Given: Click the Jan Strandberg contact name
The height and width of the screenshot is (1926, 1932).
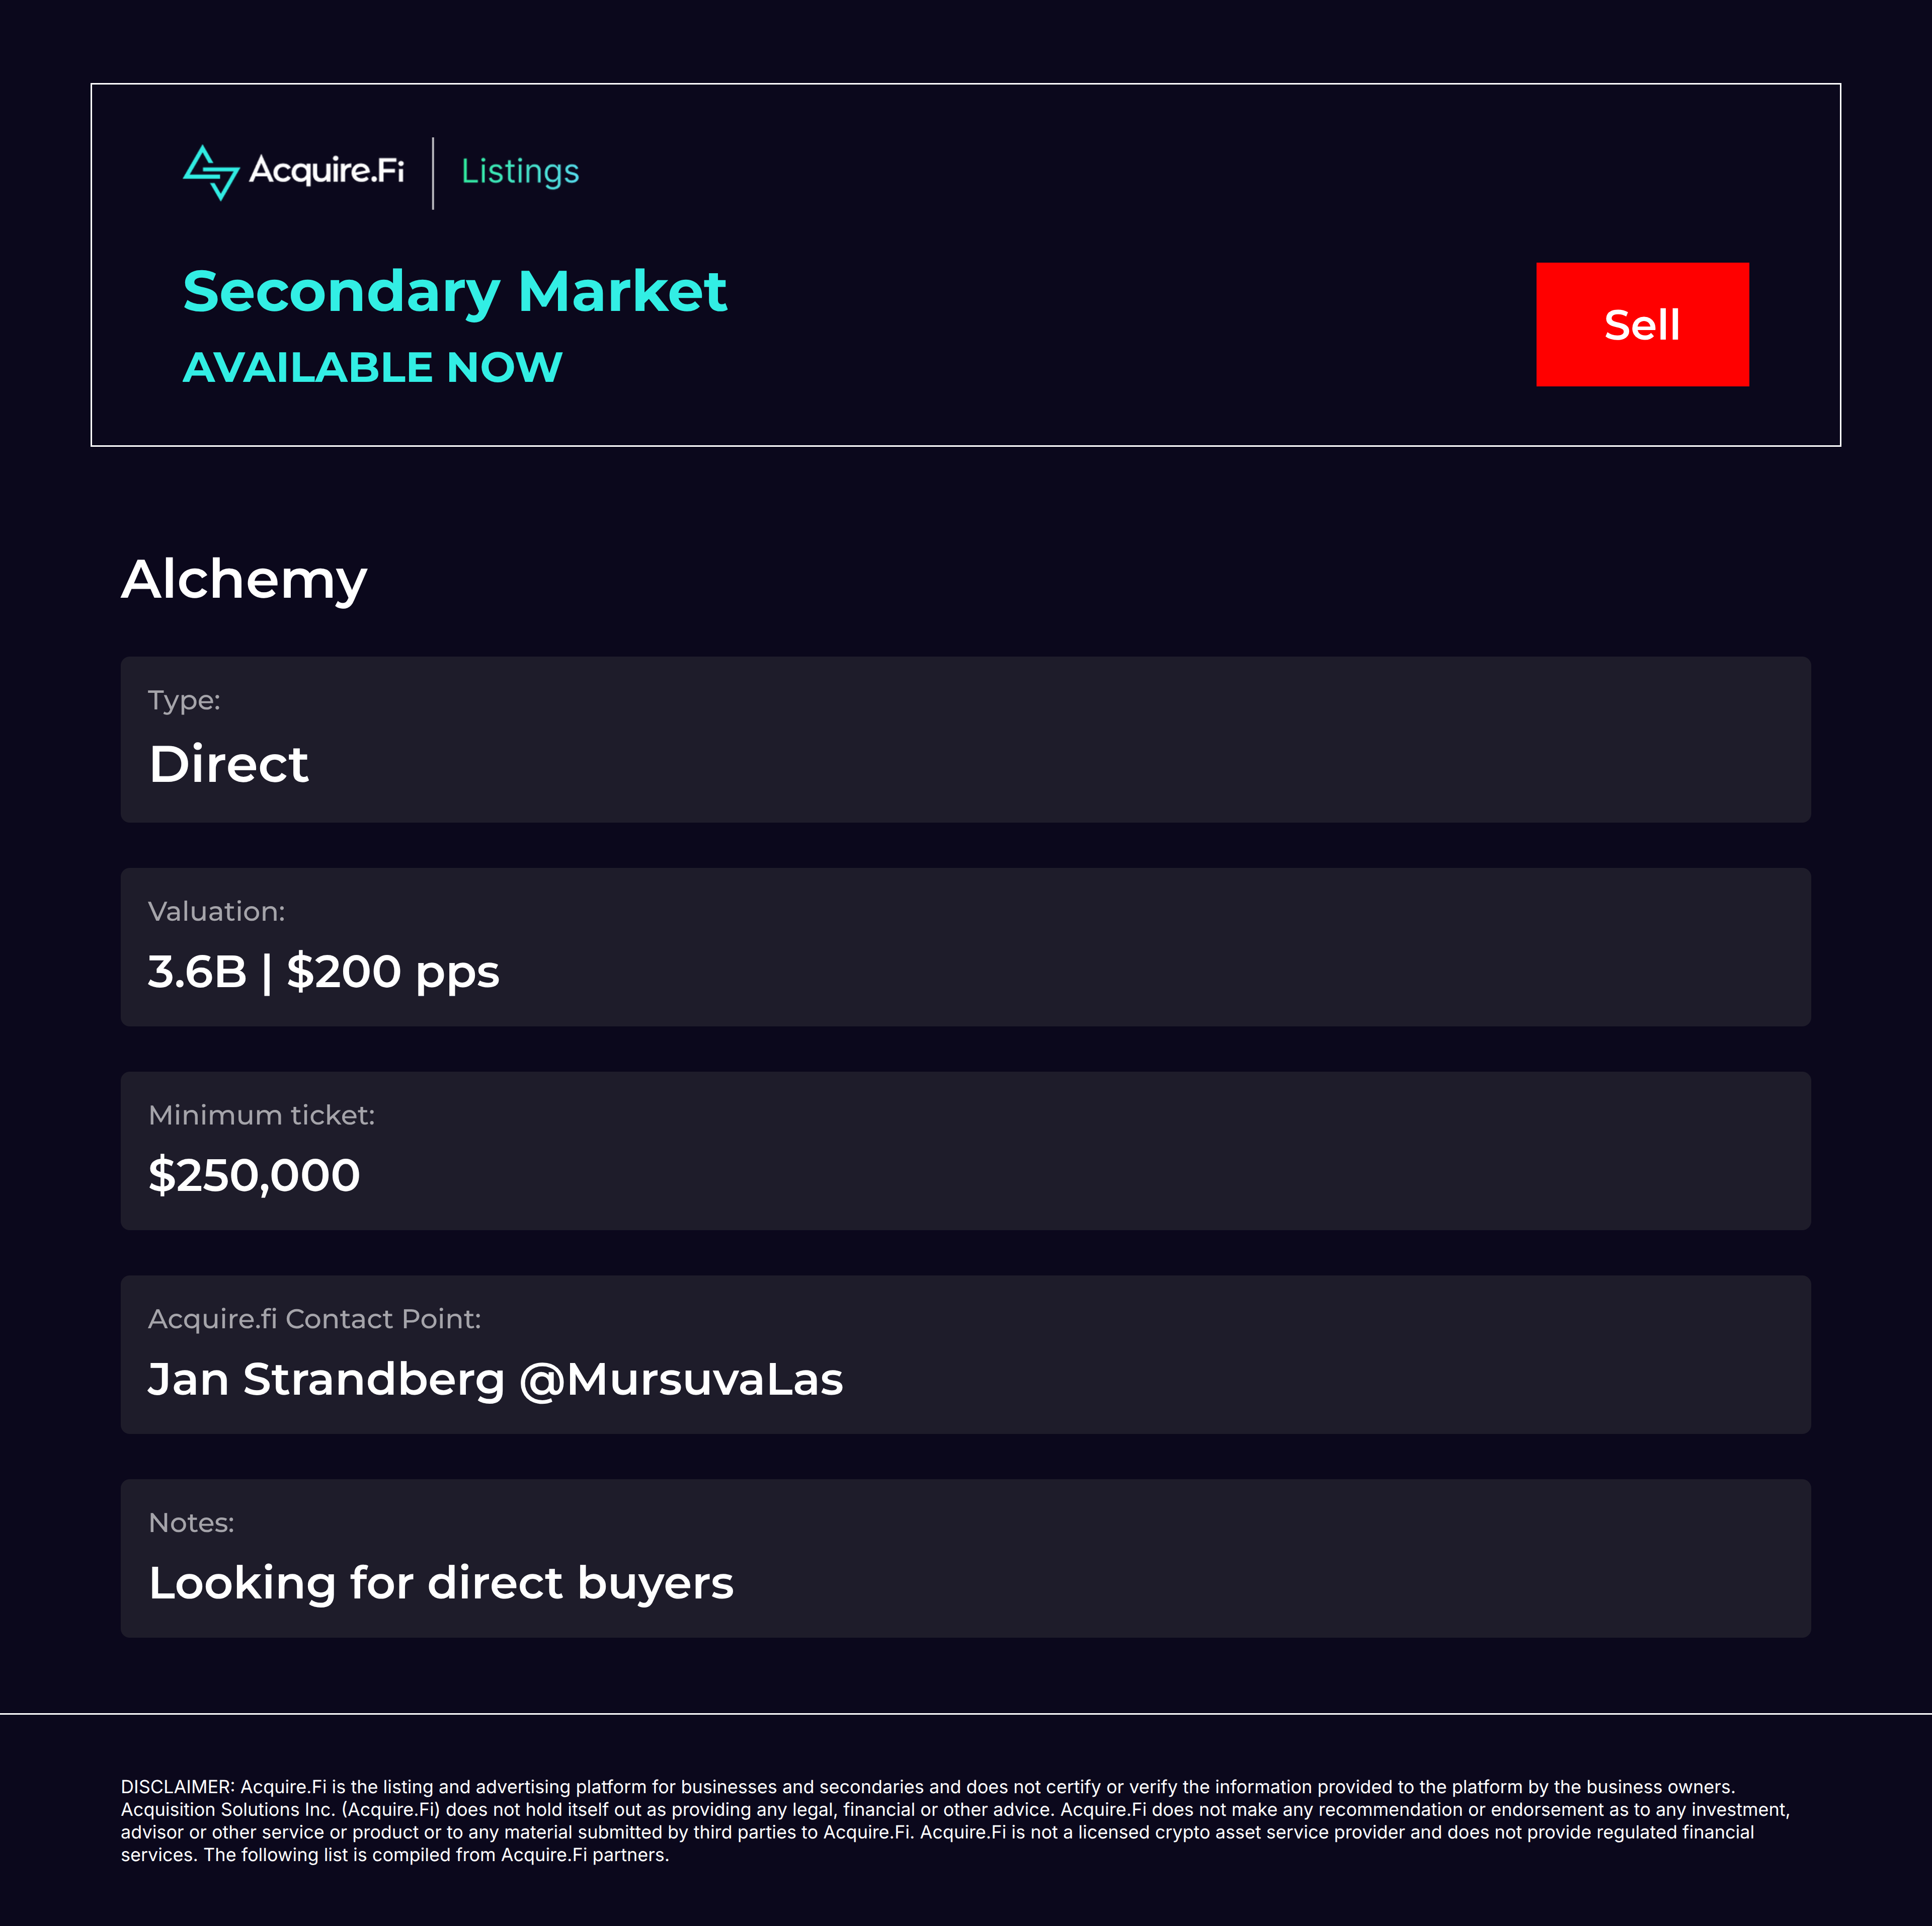Looking at the screenshot, I should pyautogui.click(x=327, y=1379).
